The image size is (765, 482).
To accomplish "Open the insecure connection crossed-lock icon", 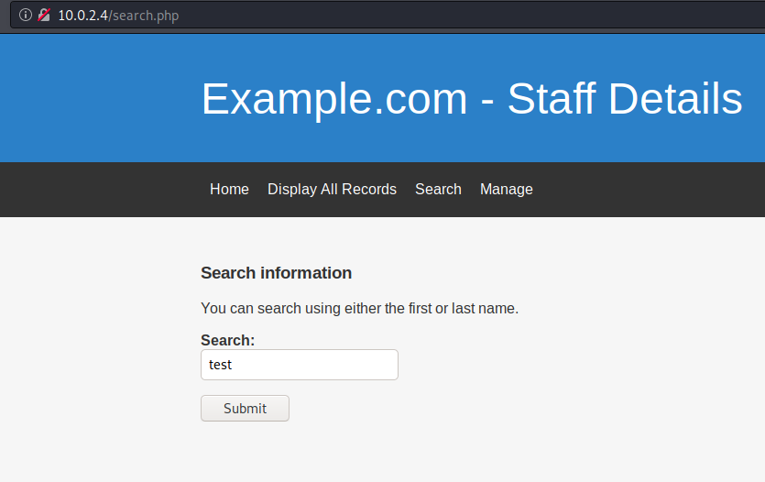I will pos(44,16).
